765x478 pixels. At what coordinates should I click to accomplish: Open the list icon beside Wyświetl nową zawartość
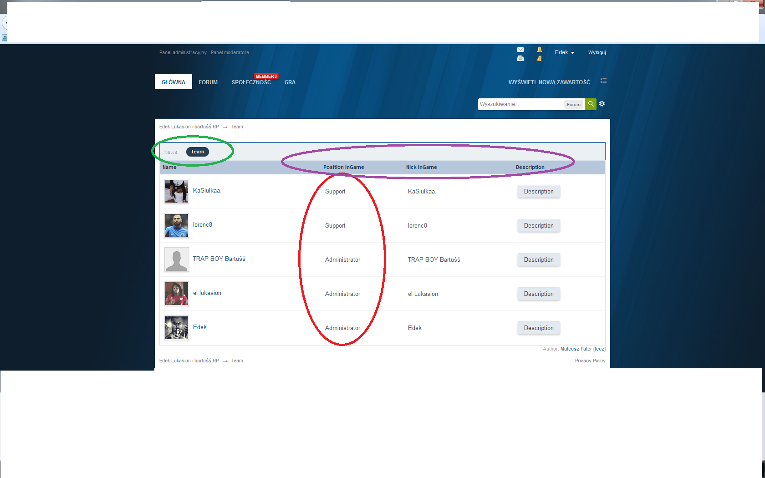click(x=603, y=81)
